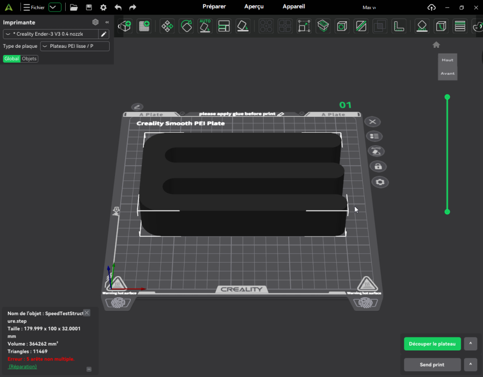Select the support painting tool

click(x=422, y=26)
